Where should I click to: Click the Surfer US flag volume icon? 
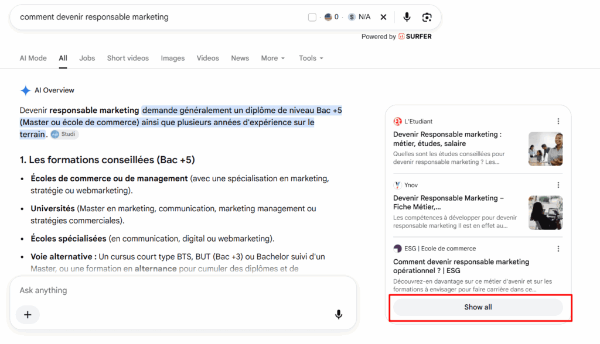pos(328,17)
